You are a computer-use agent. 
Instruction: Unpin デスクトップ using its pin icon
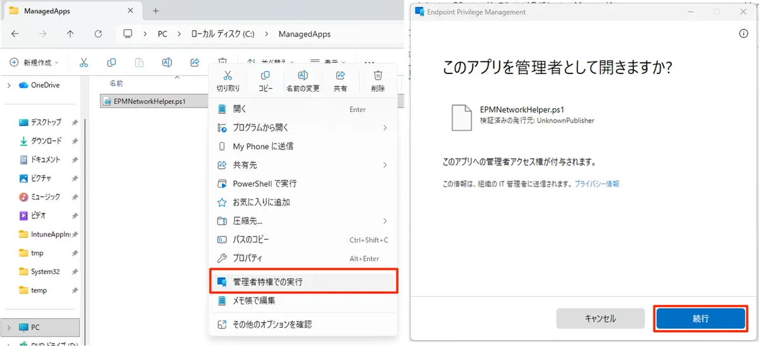75,122
